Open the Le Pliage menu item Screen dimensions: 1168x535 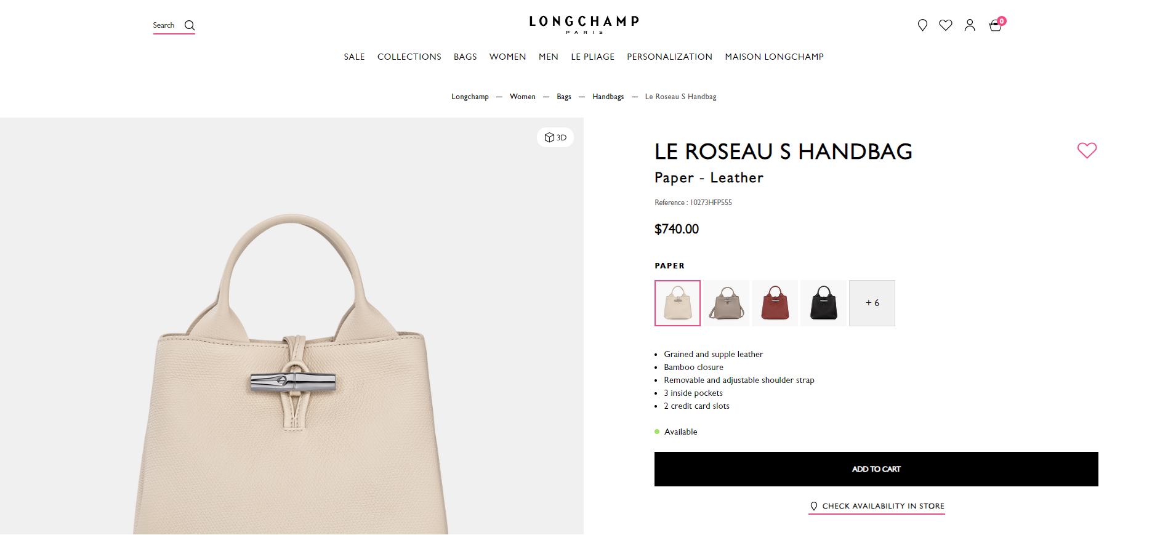click(592, 57)
